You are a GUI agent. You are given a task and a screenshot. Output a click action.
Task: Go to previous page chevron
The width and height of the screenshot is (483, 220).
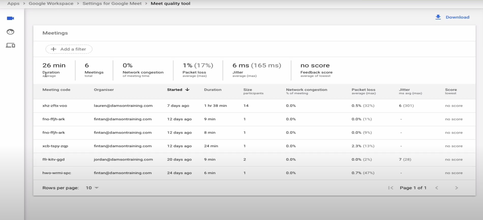(437, 188)
